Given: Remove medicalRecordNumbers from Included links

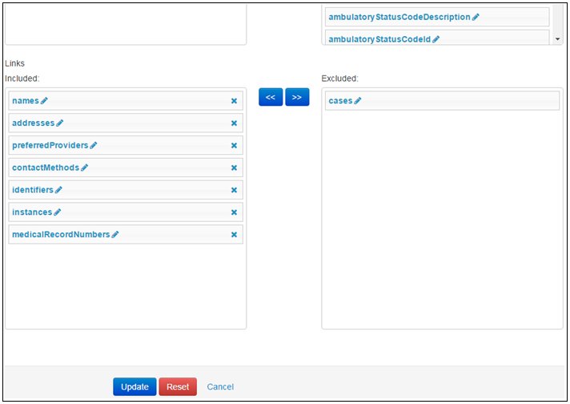Looking at the screenshot, I should coord(234,235).
